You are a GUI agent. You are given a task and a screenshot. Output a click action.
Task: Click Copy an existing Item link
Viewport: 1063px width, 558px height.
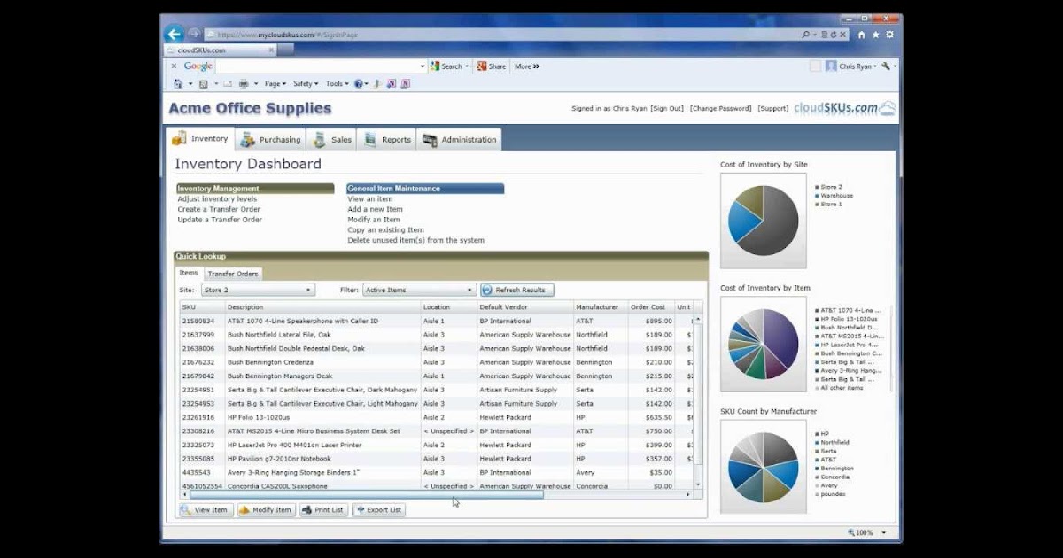pyautogui.click(x=385, y=230)
